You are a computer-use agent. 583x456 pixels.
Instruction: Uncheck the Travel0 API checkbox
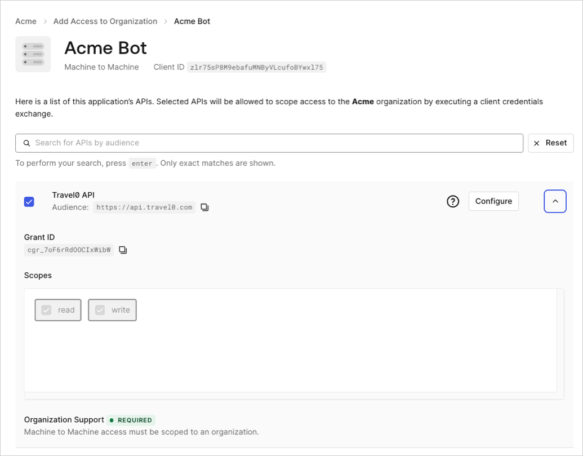click(x=29, y=202)
